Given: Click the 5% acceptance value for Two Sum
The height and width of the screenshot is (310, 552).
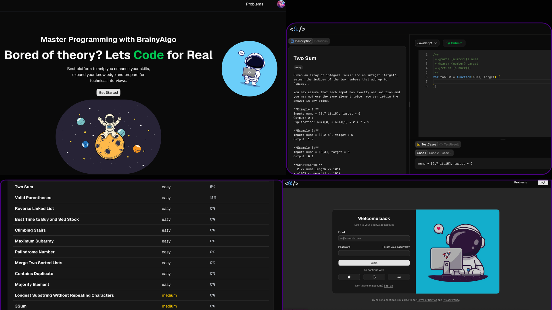Looking at the screenshot, I should tap(212, 187).
